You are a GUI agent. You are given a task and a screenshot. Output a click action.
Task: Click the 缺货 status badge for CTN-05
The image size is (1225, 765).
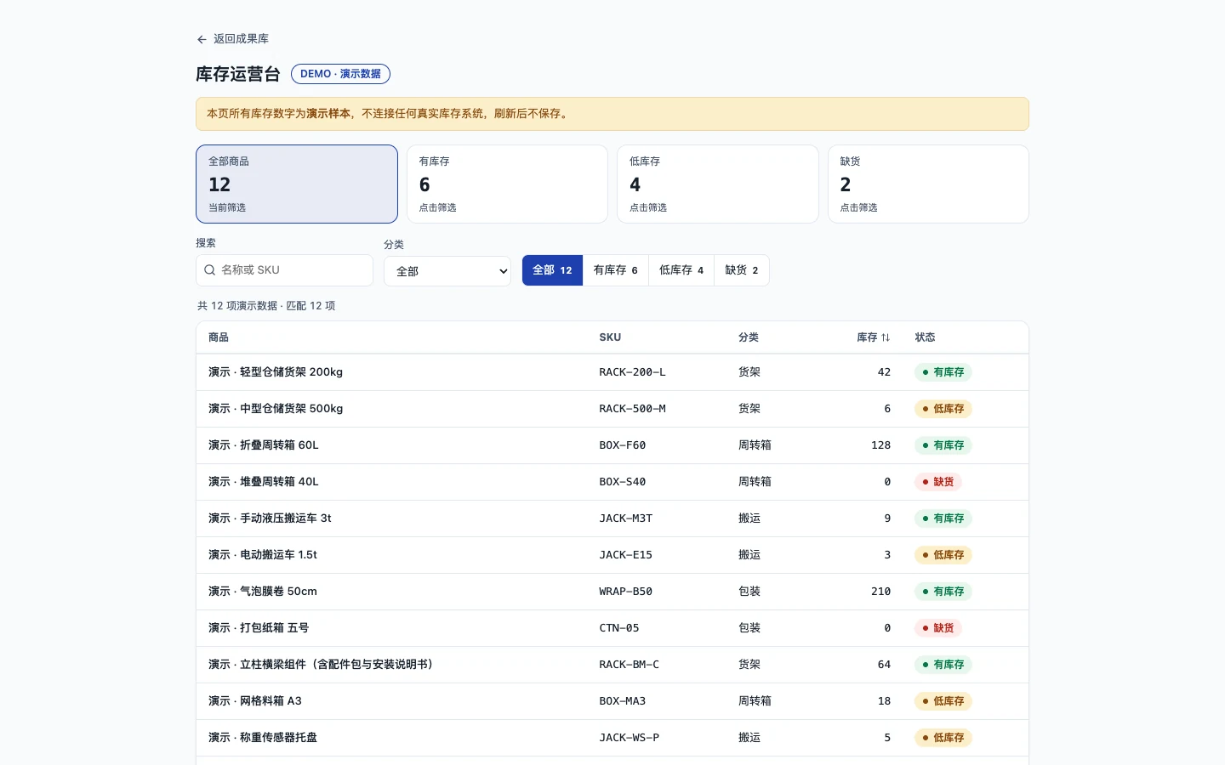pyautogui.click(x=937, y=628)
